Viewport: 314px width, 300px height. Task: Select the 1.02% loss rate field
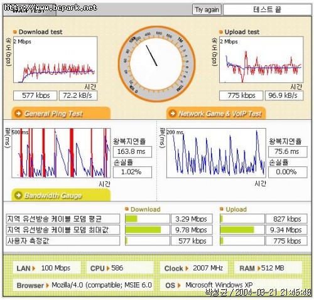[x=133, y=172]
